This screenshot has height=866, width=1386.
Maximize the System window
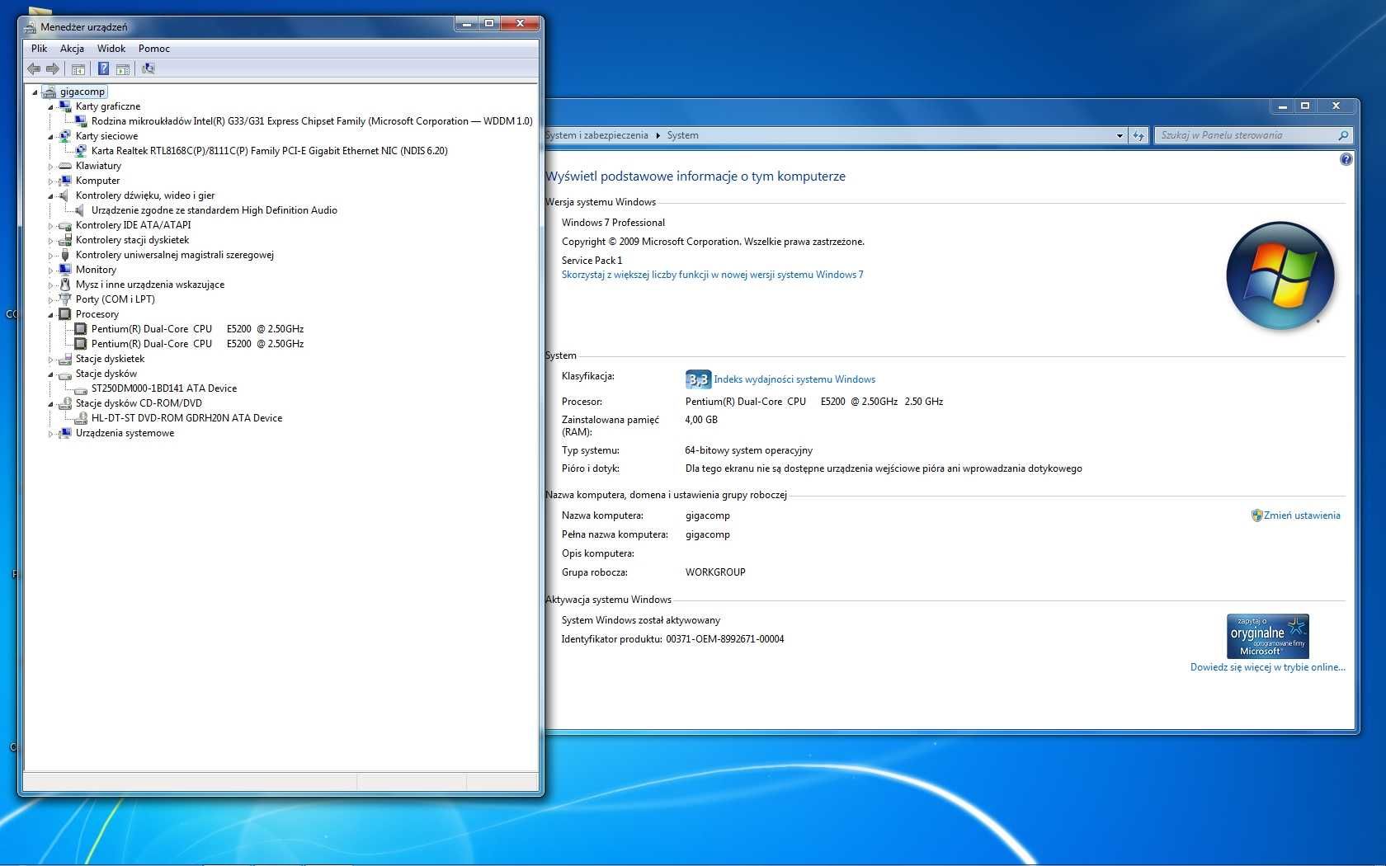coord(1304,106)
